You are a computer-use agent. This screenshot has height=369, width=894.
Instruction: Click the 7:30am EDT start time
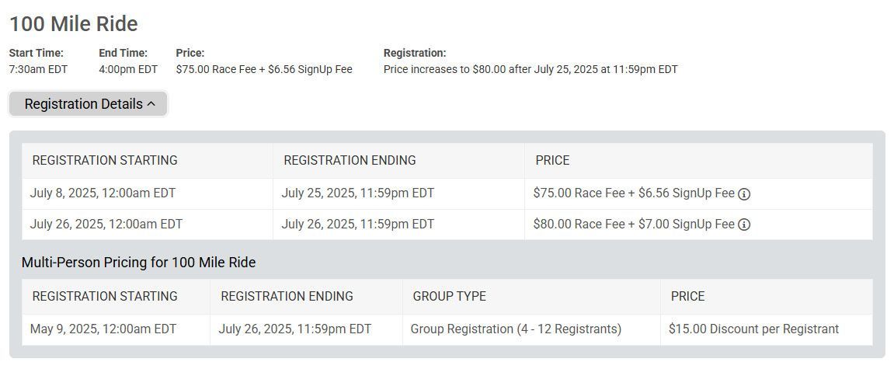coord(38,70)
